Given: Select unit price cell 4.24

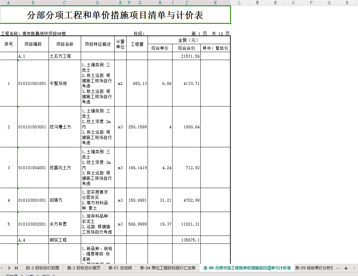Looking at the screenshot, I should [x=160, y=168].
